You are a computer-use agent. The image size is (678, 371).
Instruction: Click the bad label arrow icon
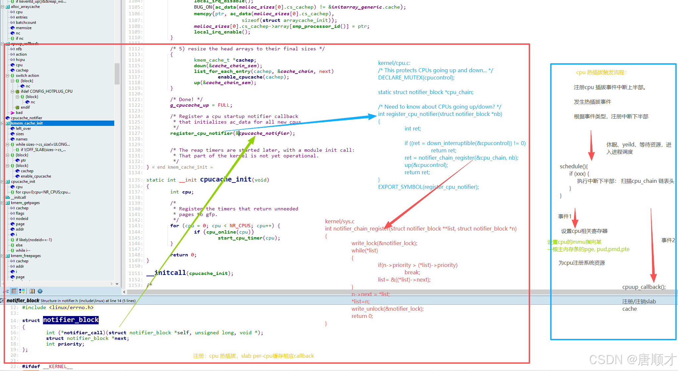(13, 113)
